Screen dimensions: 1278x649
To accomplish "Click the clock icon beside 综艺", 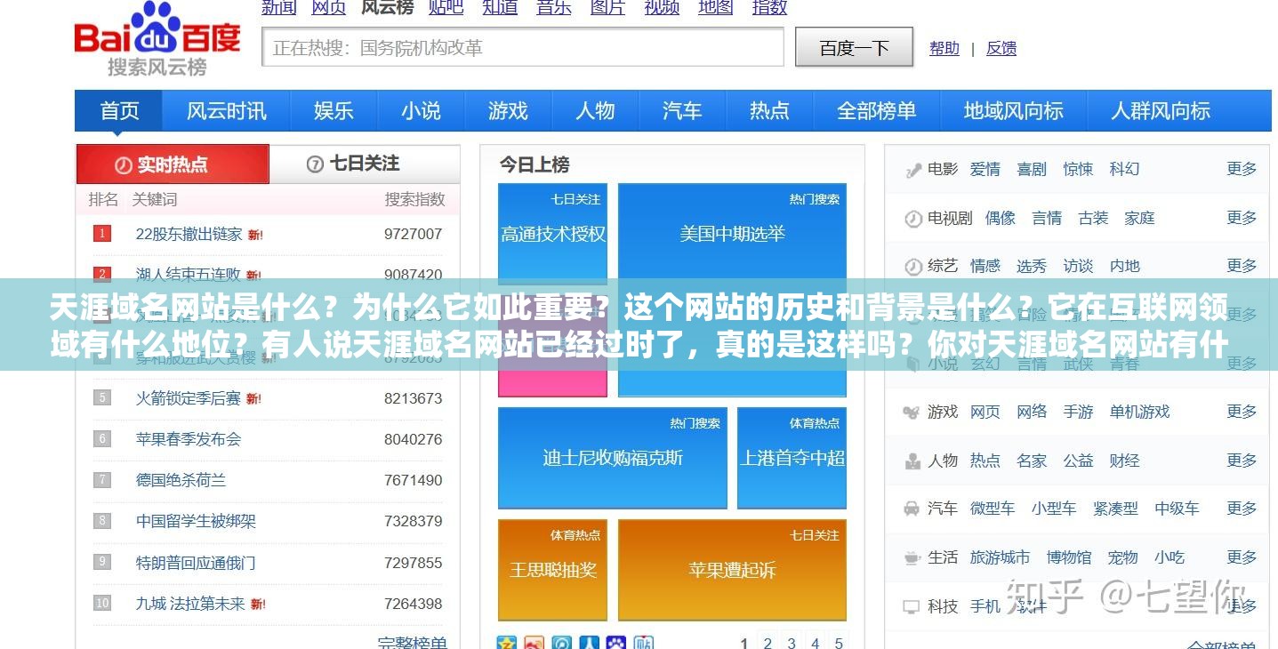I will point(912,267).
